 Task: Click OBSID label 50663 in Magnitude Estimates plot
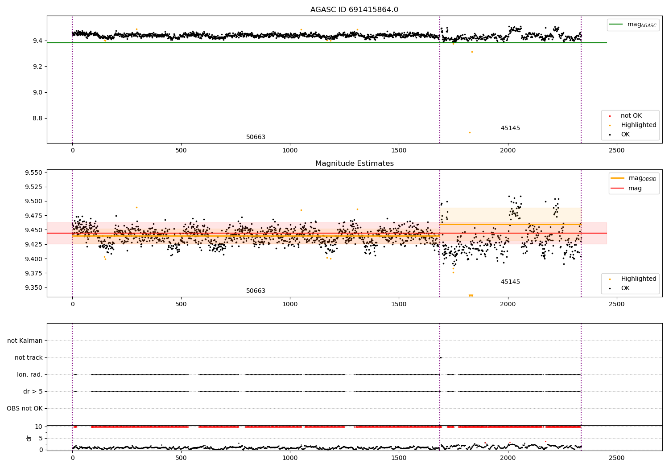256,291
